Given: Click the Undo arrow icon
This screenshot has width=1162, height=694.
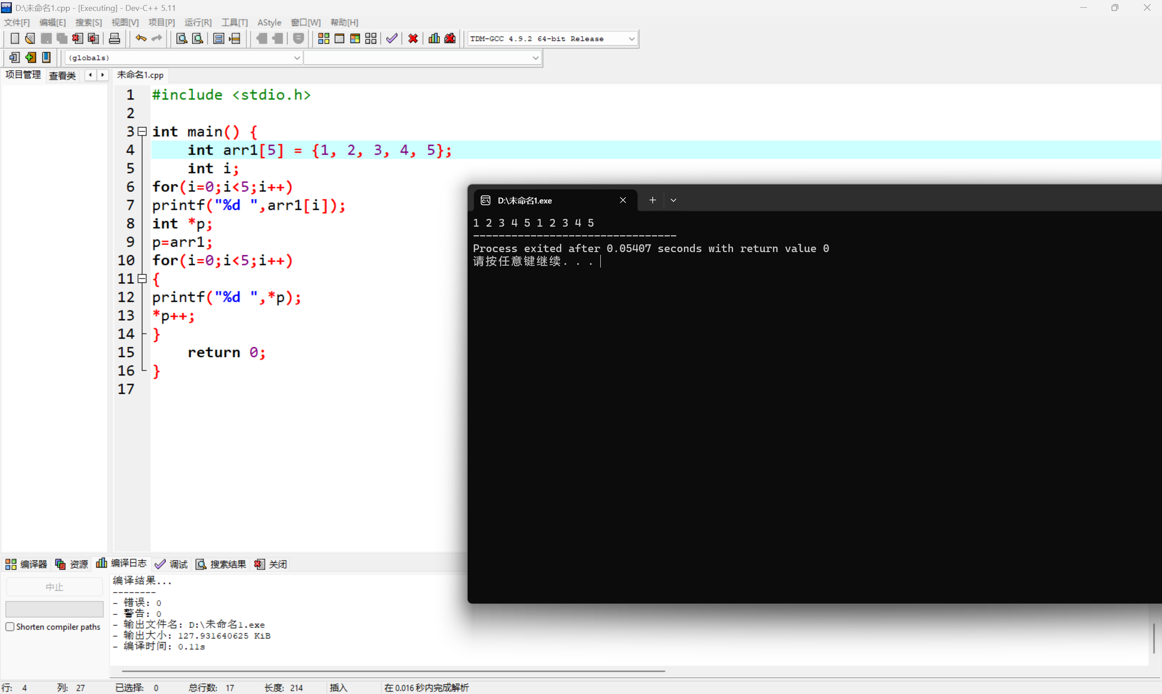Looking at the screenshot, I should (140, 38).
